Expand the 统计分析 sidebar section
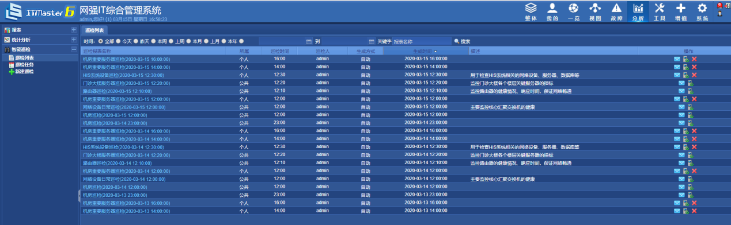Screen dimensions: 731x225 click(73, 40)
